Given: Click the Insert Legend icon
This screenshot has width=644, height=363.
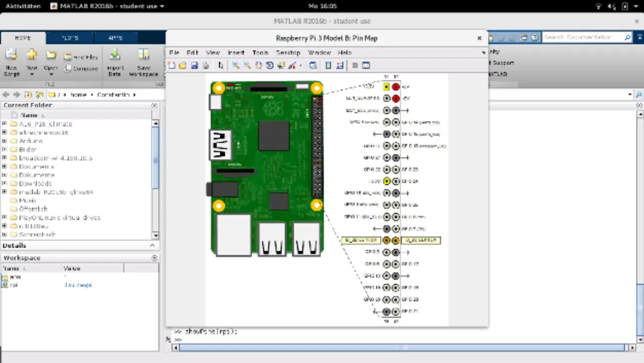Looking at the screenshot, I should coord(340,65).
